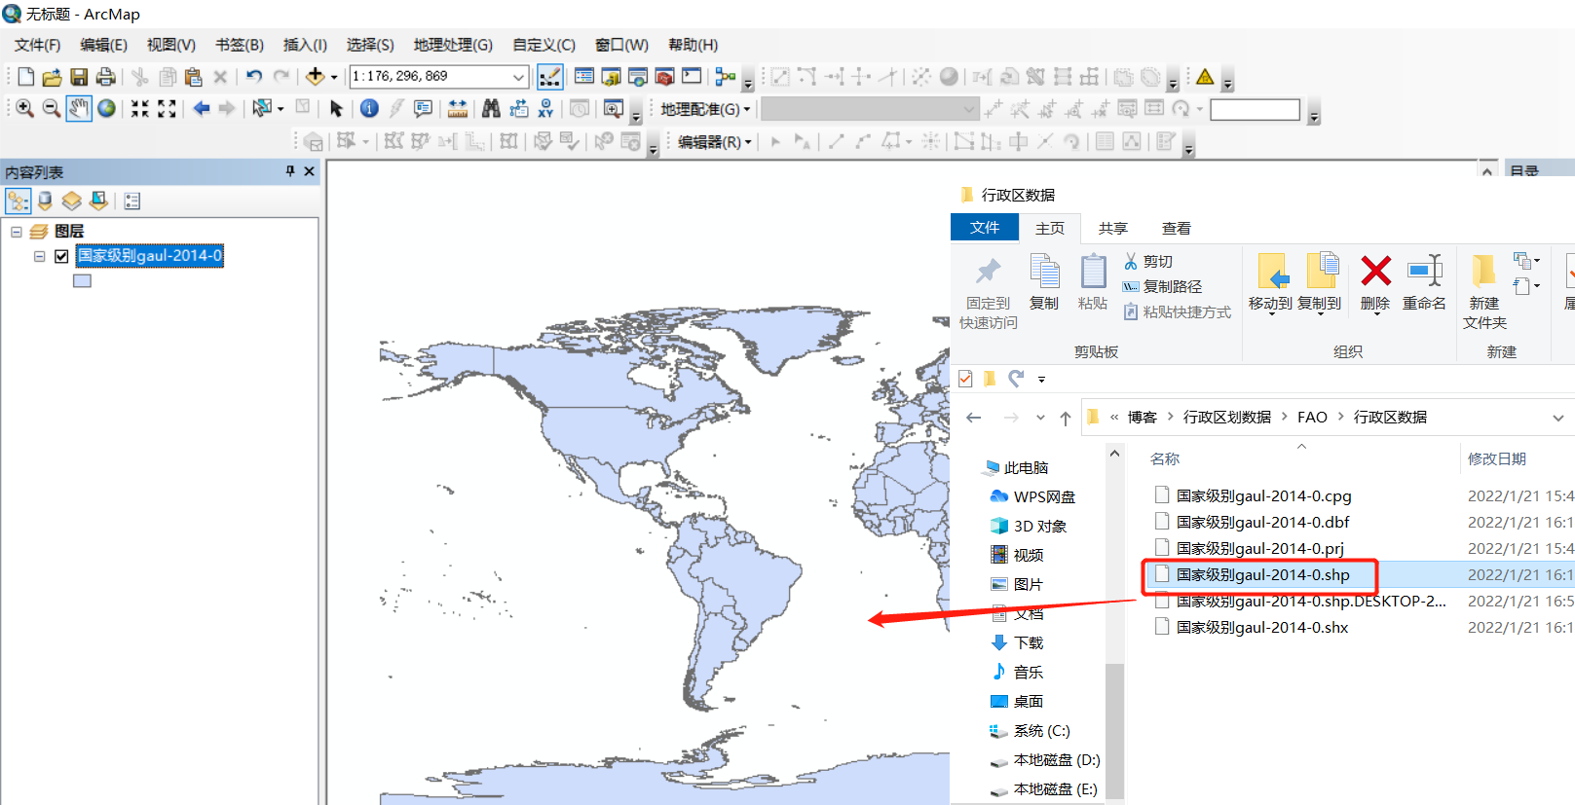The image size is (1575, 805).
Task: Open the layer's lavender symbol swatch
Action: (x=82, y=281)
